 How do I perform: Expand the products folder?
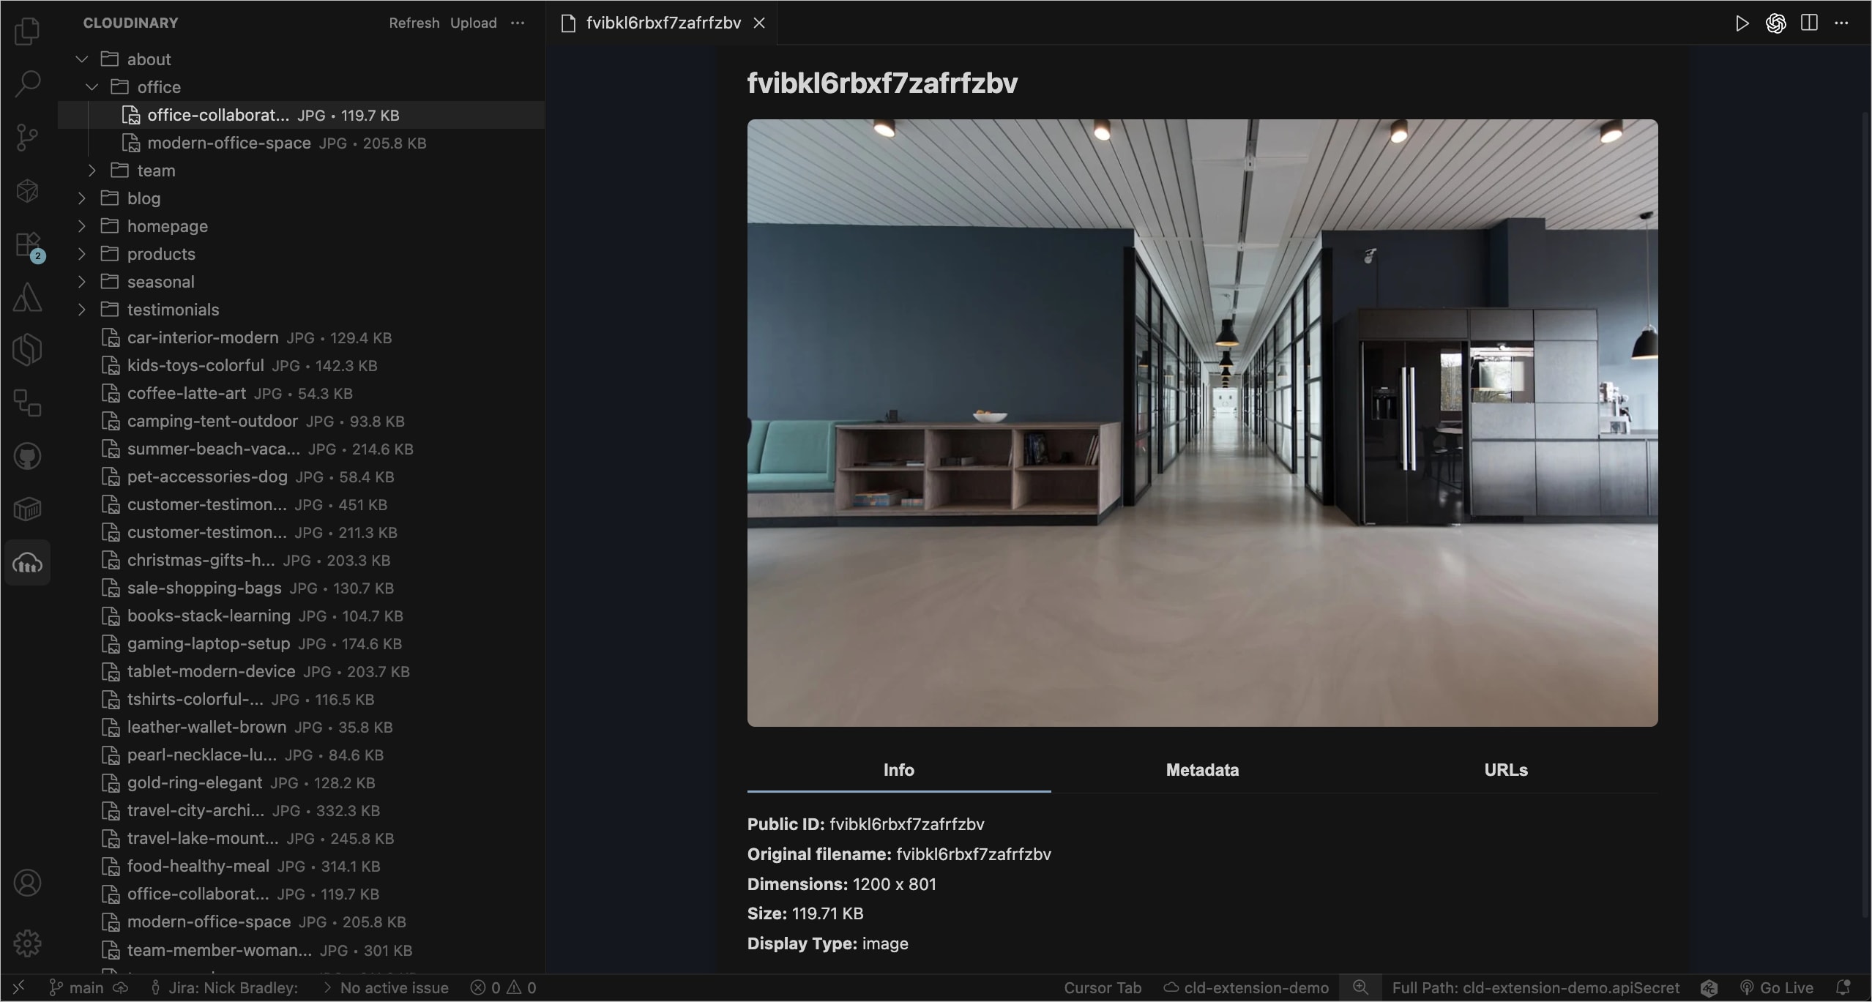81,253
